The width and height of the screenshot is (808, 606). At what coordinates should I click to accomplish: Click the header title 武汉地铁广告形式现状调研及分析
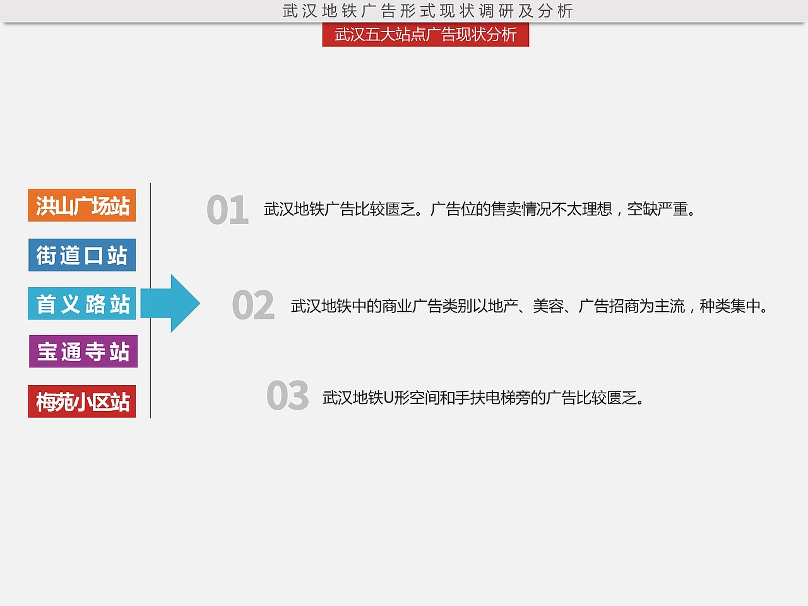(x=427, y=11)
